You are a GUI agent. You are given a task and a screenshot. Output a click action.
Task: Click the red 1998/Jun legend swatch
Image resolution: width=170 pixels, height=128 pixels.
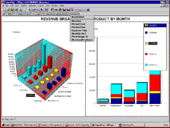click(146, 54)
